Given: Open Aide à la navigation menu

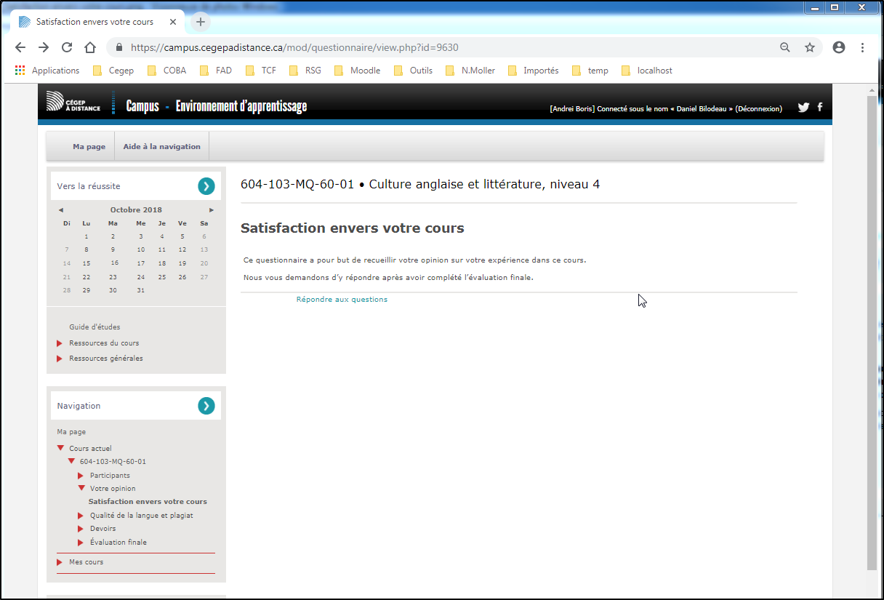Looking at the screenshot, I should [161, 147].
